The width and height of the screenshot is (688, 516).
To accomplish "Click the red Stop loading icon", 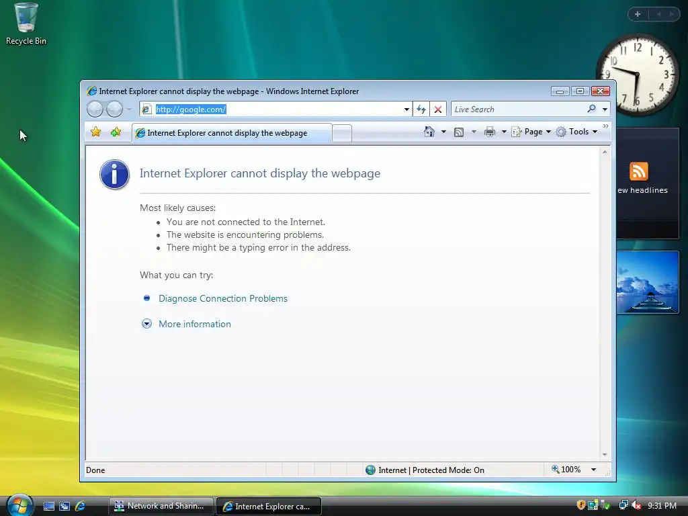I will pos(438,110).
